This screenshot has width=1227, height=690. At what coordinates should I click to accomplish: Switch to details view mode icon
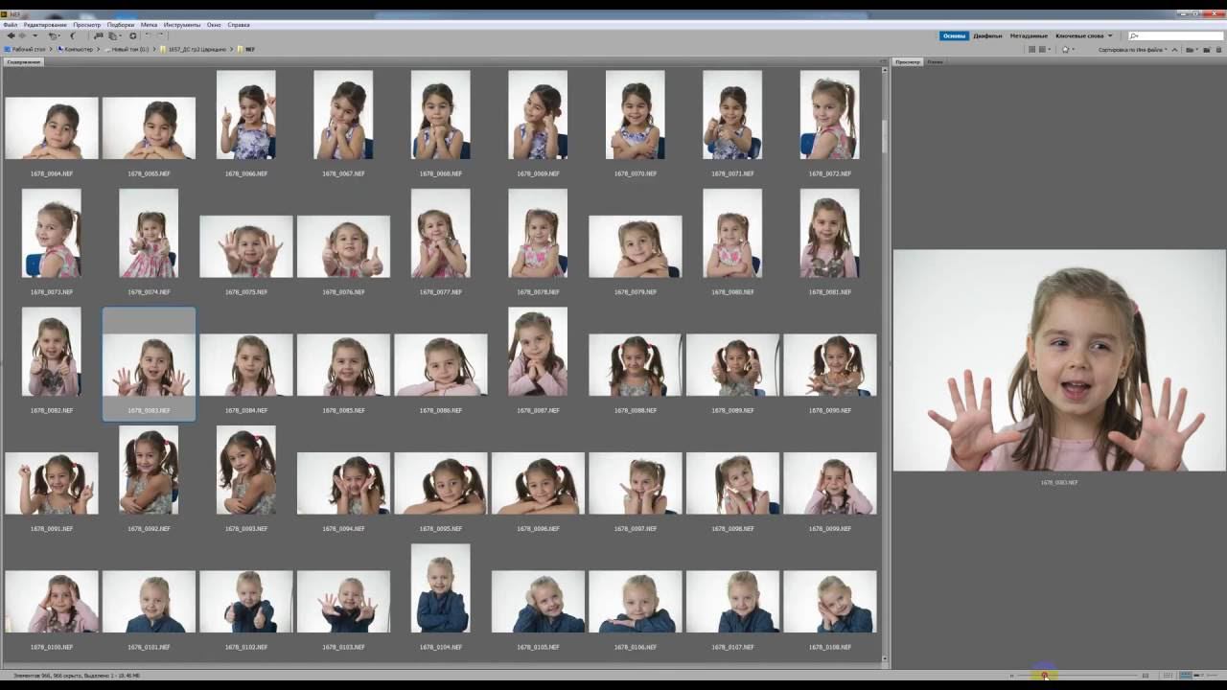point(1199,676)
